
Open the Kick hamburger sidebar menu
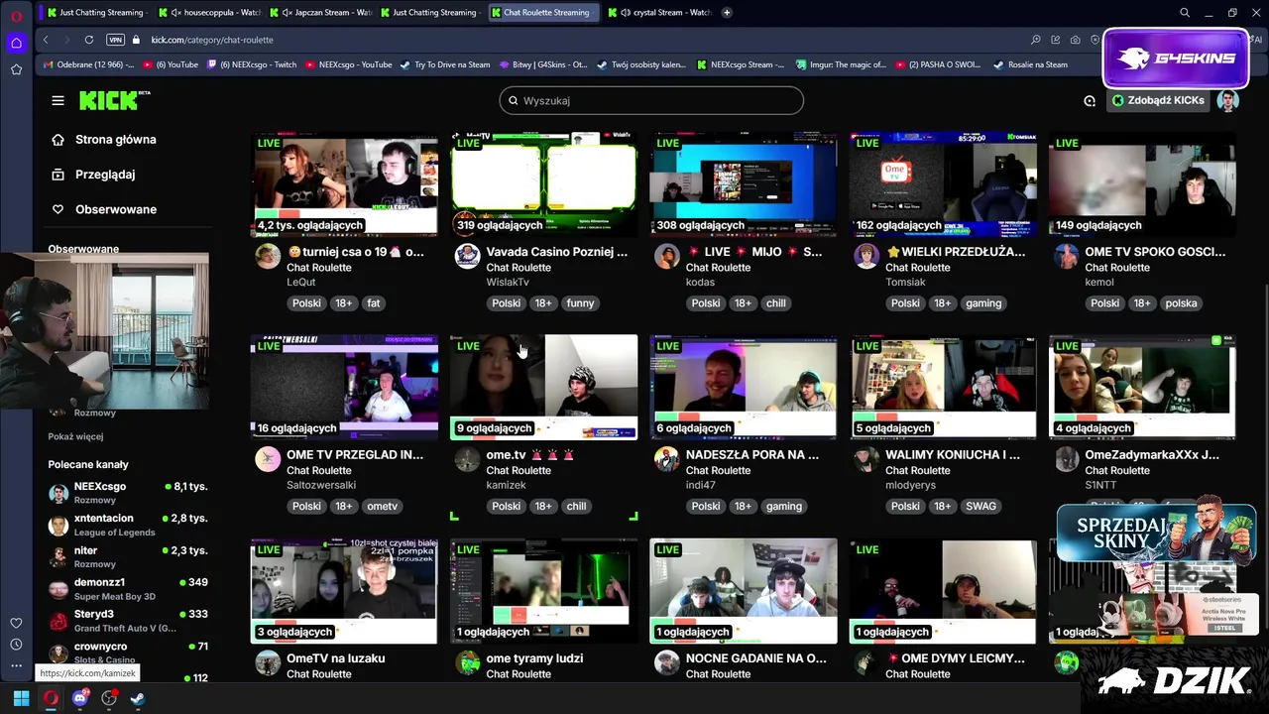[x=58, y=100]
